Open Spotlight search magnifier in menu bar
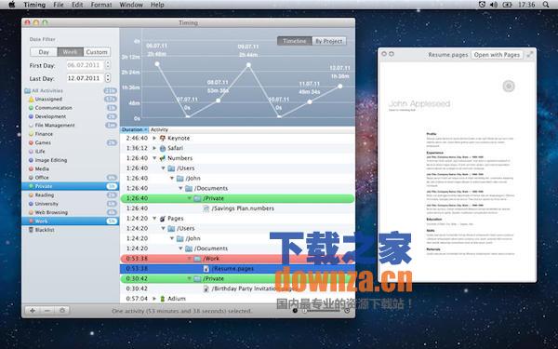The width and height of the screenshot is (558, 349). pyautogui.click(x=546, y=5)
